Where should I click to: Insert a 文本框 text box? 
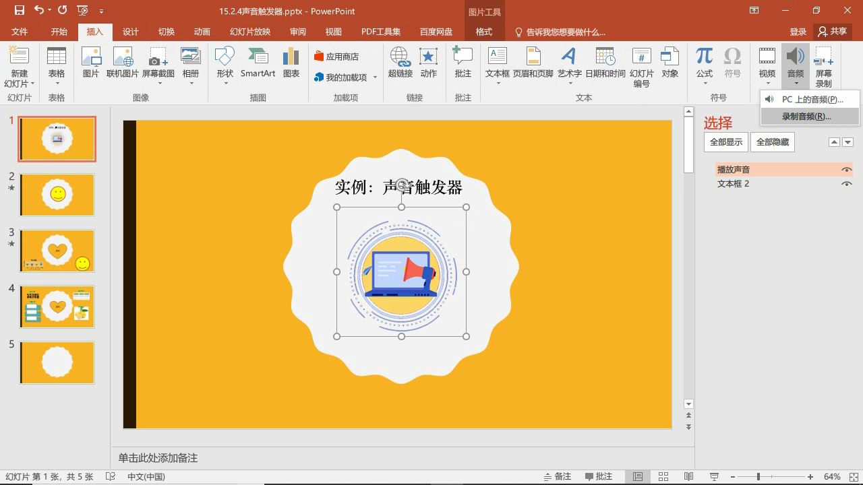(498, 65)
